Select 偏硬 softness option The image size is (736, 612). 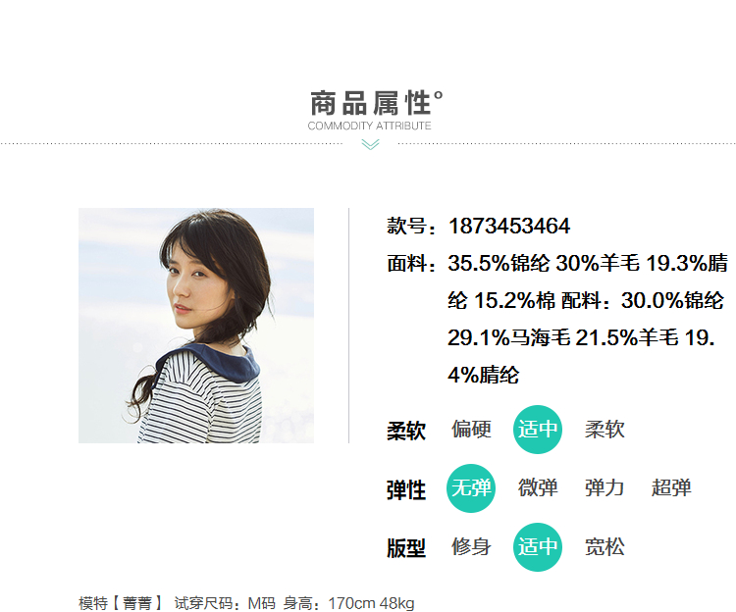click(471, 430)
